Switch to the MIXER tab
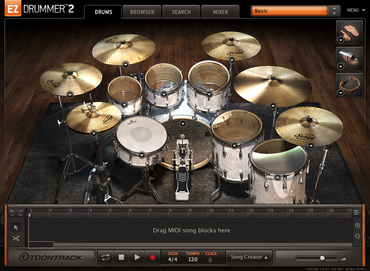The width and height of the screenshot is (370, 271). coord(220,12)
